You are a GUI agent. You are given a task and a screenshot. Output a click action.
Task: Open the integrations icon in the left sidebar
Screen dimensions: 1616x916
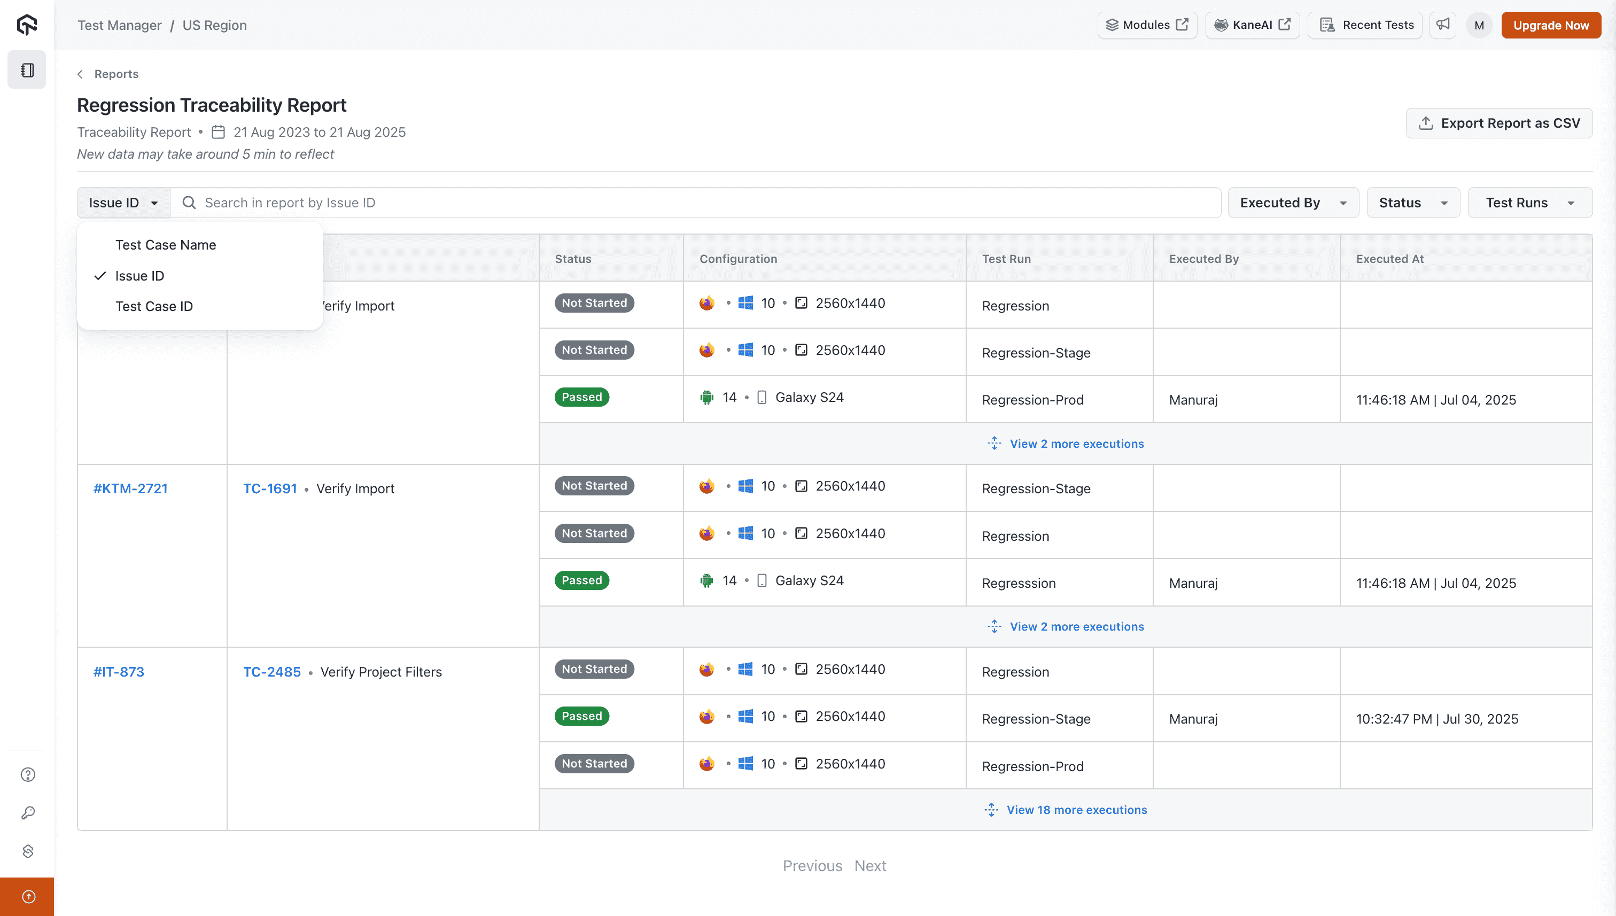27,851
